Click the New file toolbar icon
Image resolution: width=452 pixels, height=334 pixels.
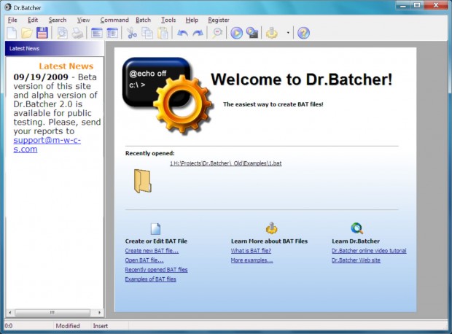[12, 33]
